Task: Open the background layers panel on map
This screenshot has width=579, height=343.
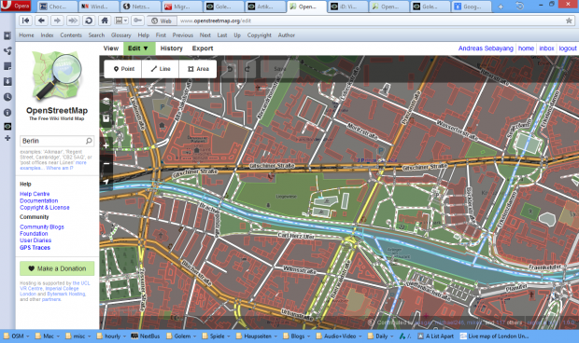Action: (x=106, y=101)
